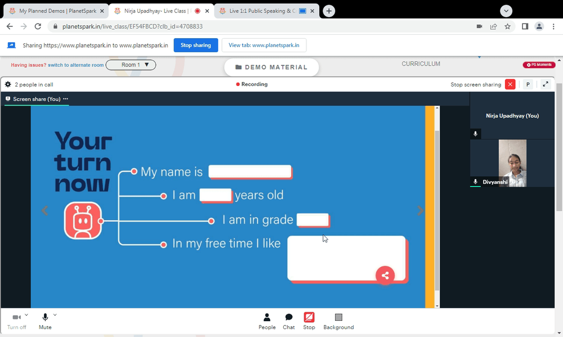
Task: Click the P button in call header
Action: pos(528,84)
